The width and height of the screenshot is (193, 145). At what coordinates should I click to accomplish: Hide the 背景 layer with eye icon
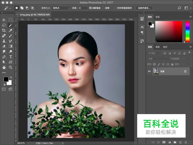[x=149, y=71]
